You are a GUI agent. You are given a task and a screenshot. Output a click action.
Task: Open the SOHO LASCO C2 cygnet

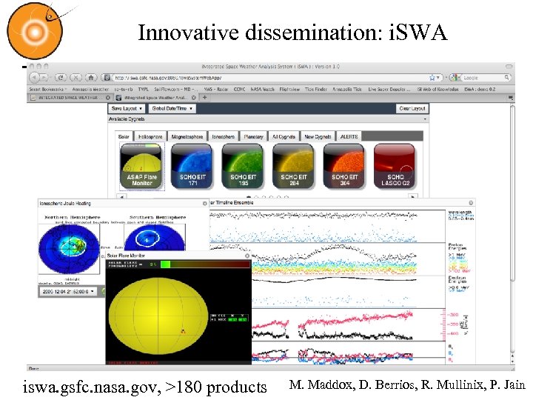point(395,167)
